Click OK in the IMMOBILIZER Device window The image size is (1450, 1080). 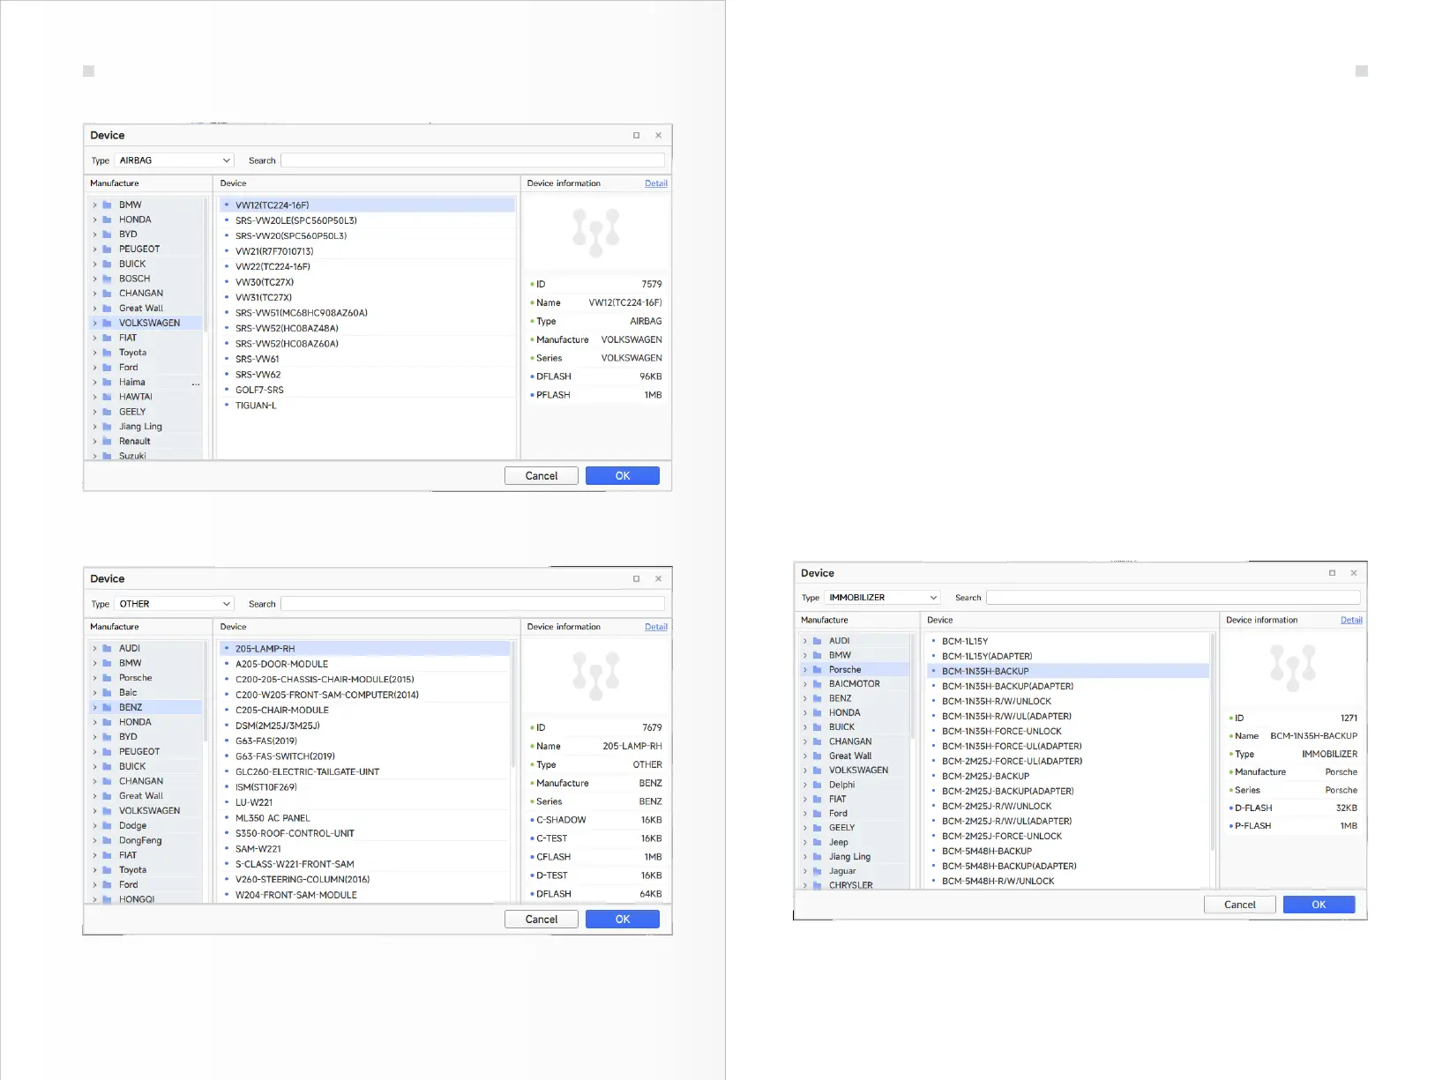point(1319,905)
